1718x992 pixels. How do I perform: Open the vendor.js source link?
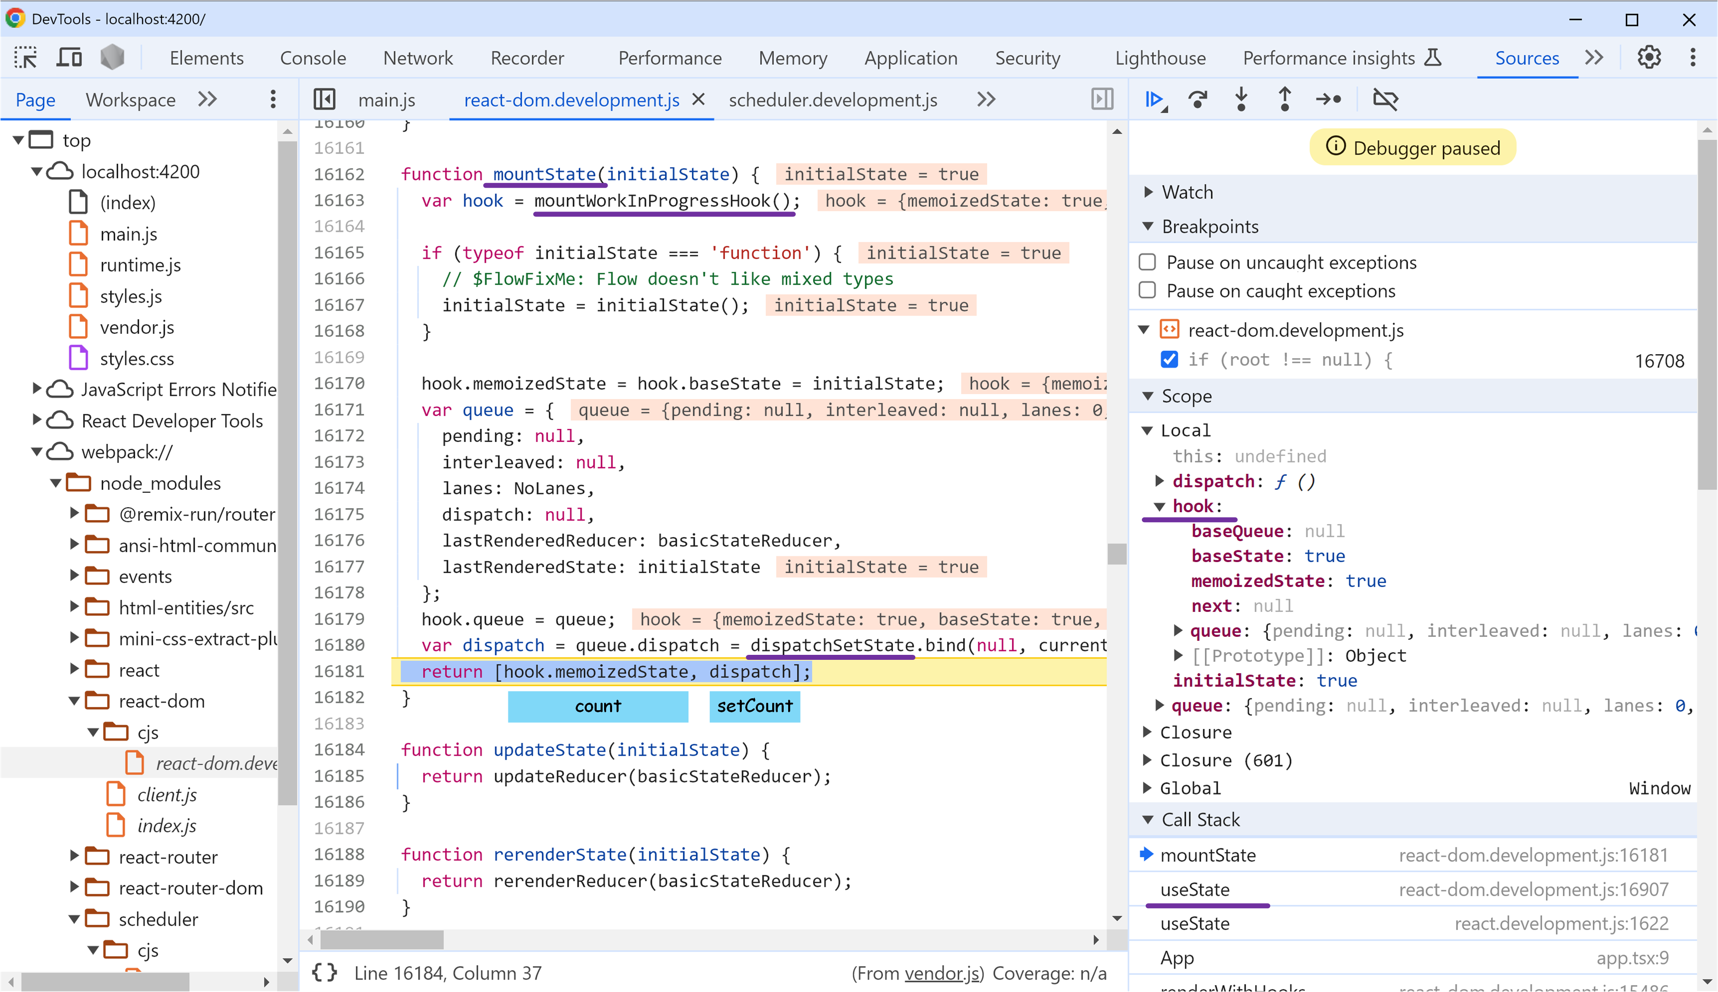942,973
